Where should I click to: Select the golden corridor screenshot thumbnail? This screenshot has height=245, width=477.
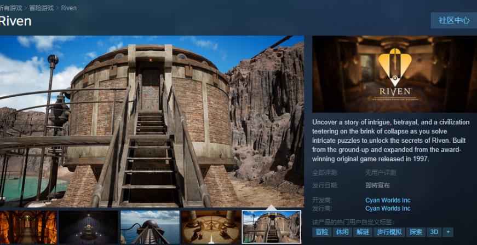pos(28,227)
